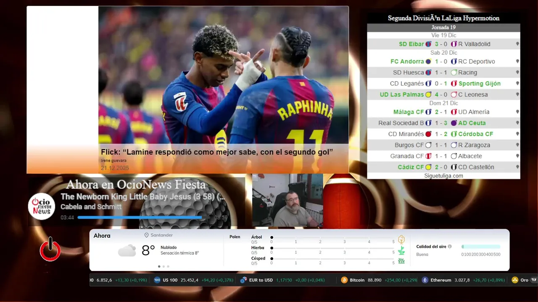This screenshot has width=538, height=302.
Task: Click the Granada CF team name
Action: pyautogui.click(x=407, y=156)
